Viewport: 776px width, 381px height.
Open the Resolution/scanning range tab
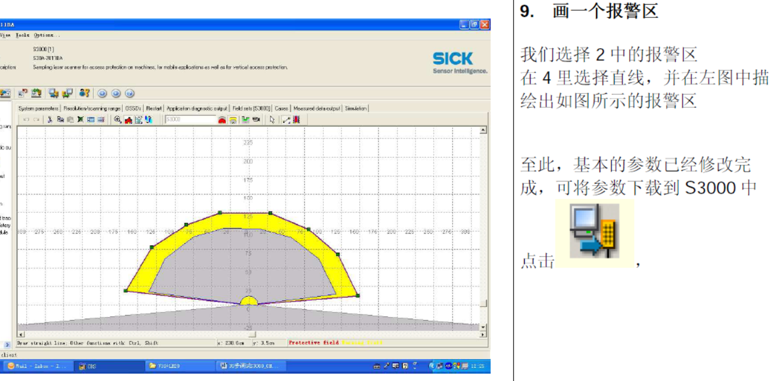pos(92,108)
